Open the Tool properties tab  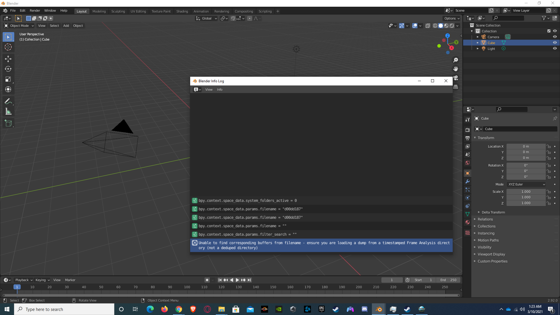click(x=468, y=120)
